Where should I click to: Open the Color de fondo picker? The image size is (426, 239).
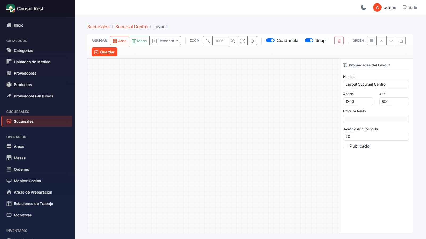376,119
